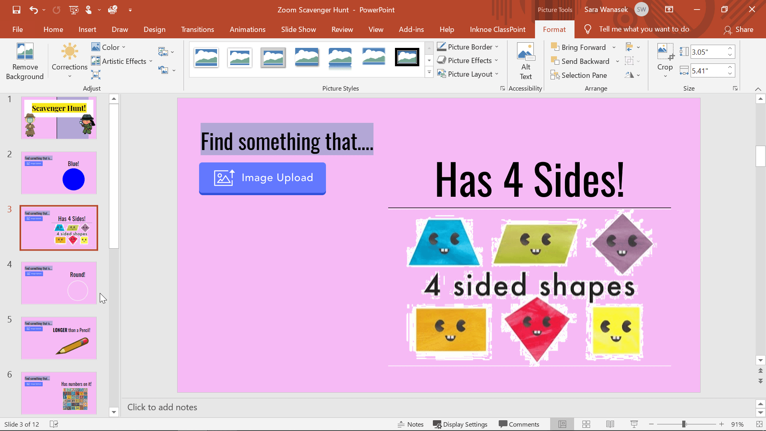
Task: Click the zoom in plus button
Action: pos(721,424)
